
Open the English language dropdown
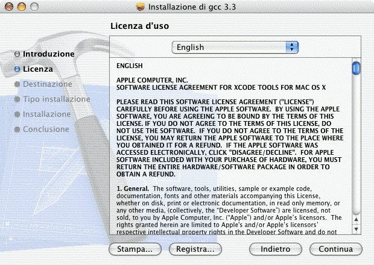coord(235,47)
